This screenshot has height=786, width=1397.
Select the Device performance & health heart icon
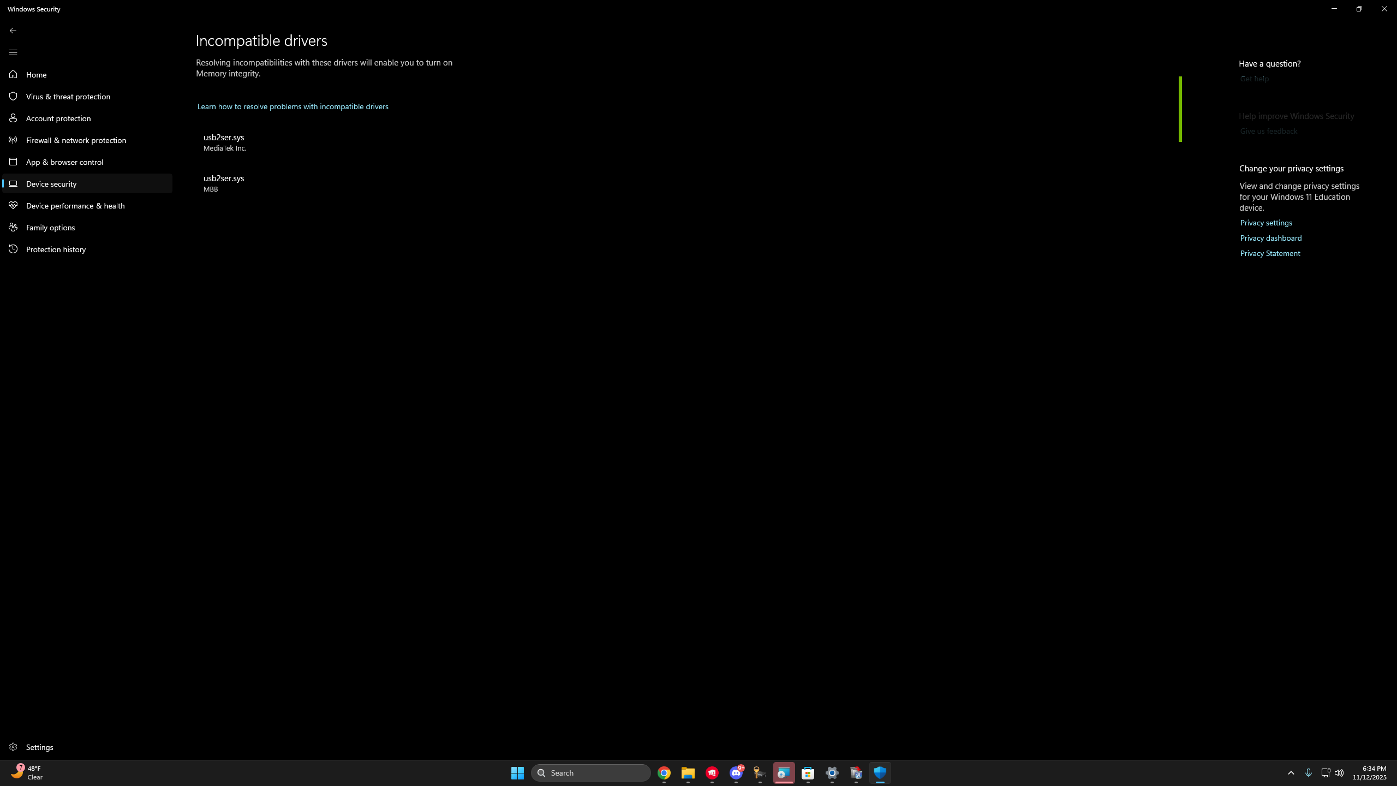13,205
